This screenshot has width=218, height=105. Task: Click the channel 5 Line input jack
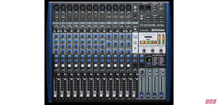click(x=83, y=14)
